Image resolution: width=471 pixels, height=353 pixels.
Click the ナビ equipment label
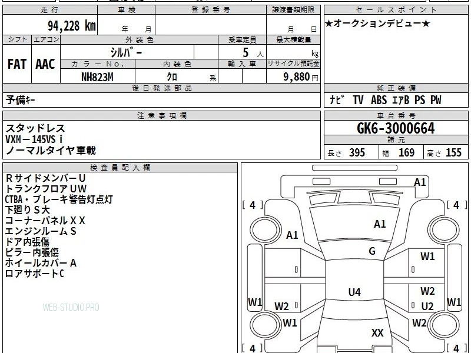[337, 99]
